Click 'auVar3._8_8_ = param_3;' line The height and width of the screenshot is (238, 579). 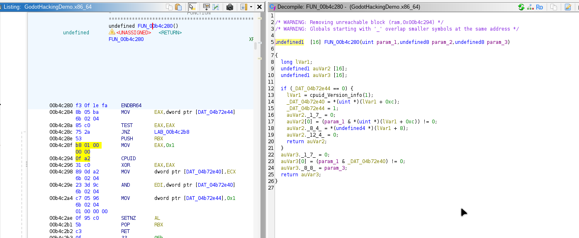pos(314,168)
